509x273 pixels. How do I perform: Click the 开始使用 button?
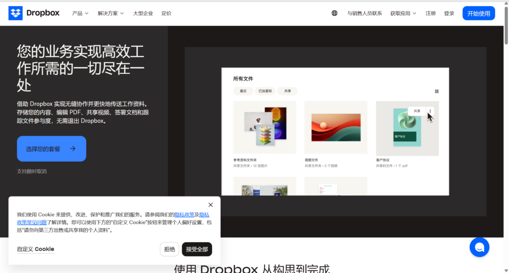478,13
